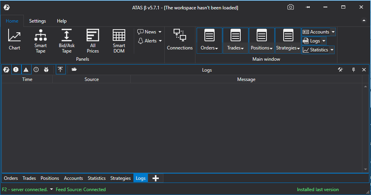
Task: Switch to the Positions bottom tab
Action: [x=50, y=178]
